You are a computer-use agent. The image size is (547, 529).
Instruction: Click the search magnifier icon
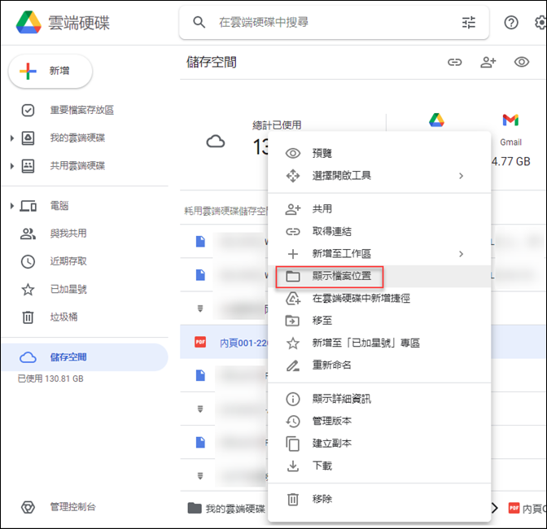[x=199, y=22]
